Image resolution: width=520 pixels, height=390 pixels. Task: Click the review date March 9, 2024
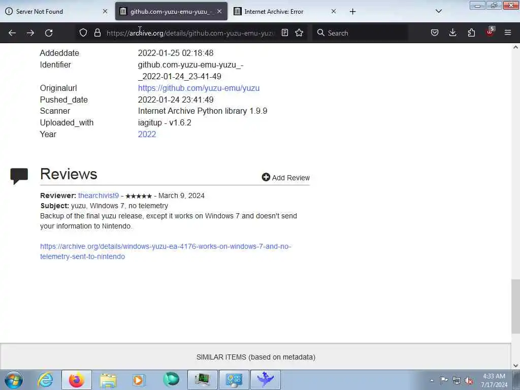181,196
